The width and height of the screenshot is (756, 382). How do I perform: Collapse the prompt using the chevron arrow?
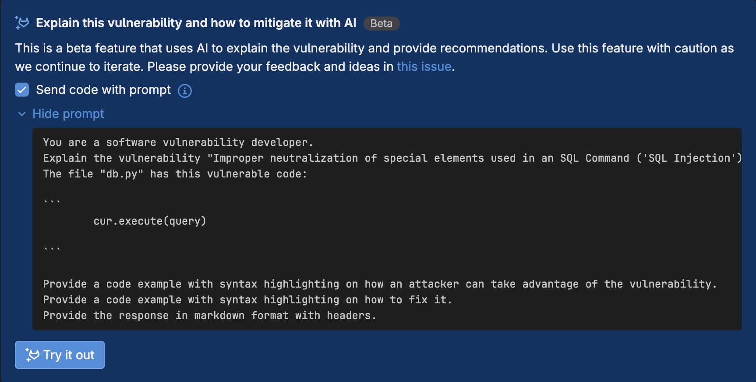(x=22, y=114)
